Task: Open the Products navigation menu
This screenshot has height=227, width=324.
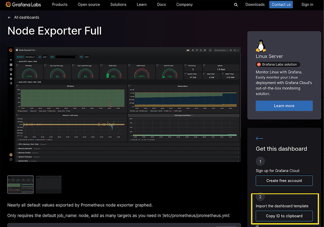Action: point(60,4)
